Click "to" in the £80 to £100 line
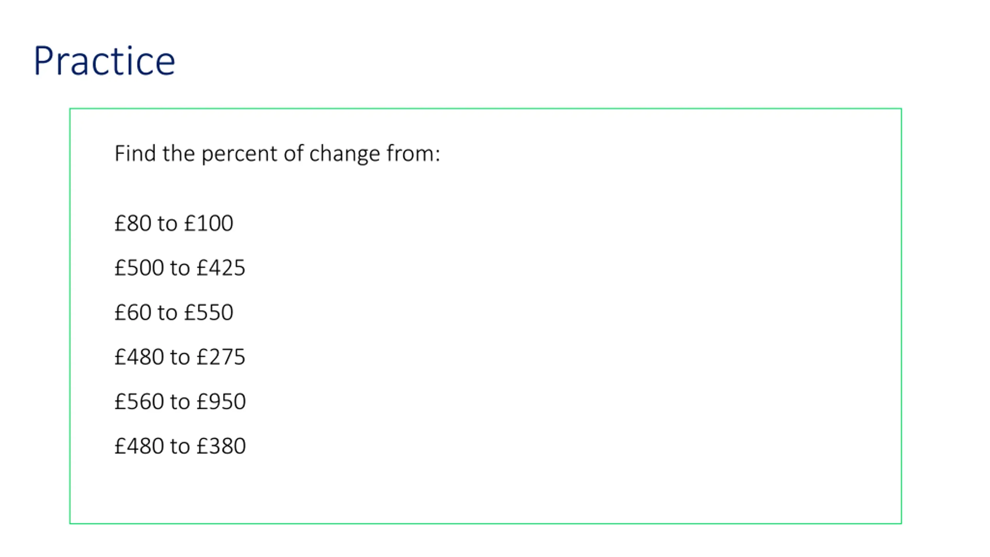 (167, 224)
